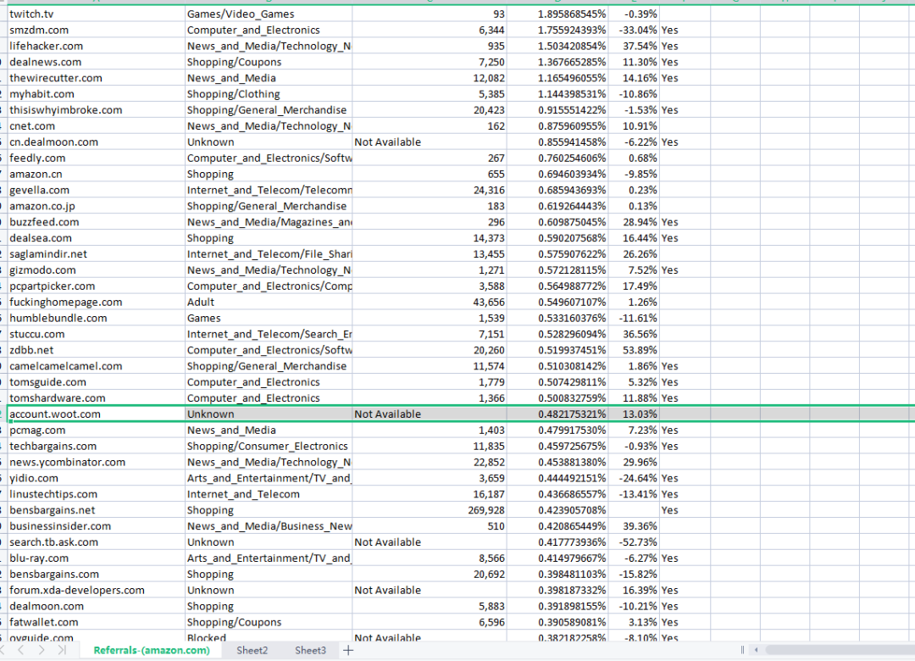Image resolution: width=915 pixels, height=661 pixels.
Task: Click the tomsguide.com cell
Action: (97, 382)
